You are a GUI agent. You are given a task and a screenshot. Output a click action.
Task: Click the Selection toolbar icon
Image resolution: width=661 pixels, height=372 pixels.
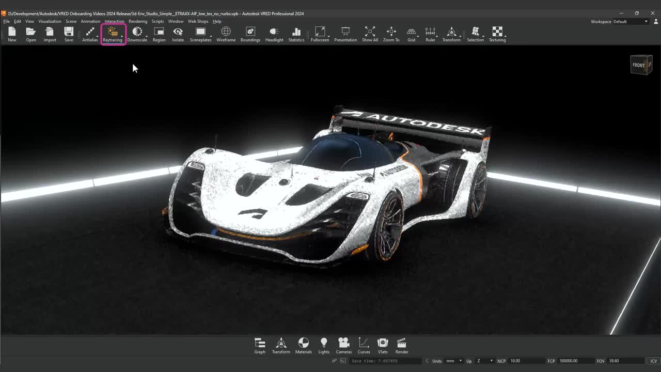(x=475, y=34)
